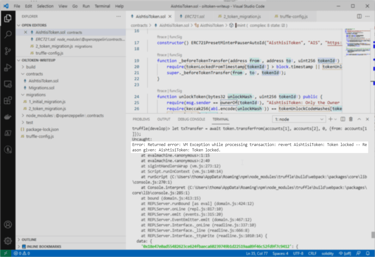Select Migrations.sol in the contracts folder
375x257 pixels.
click(41, 88)
